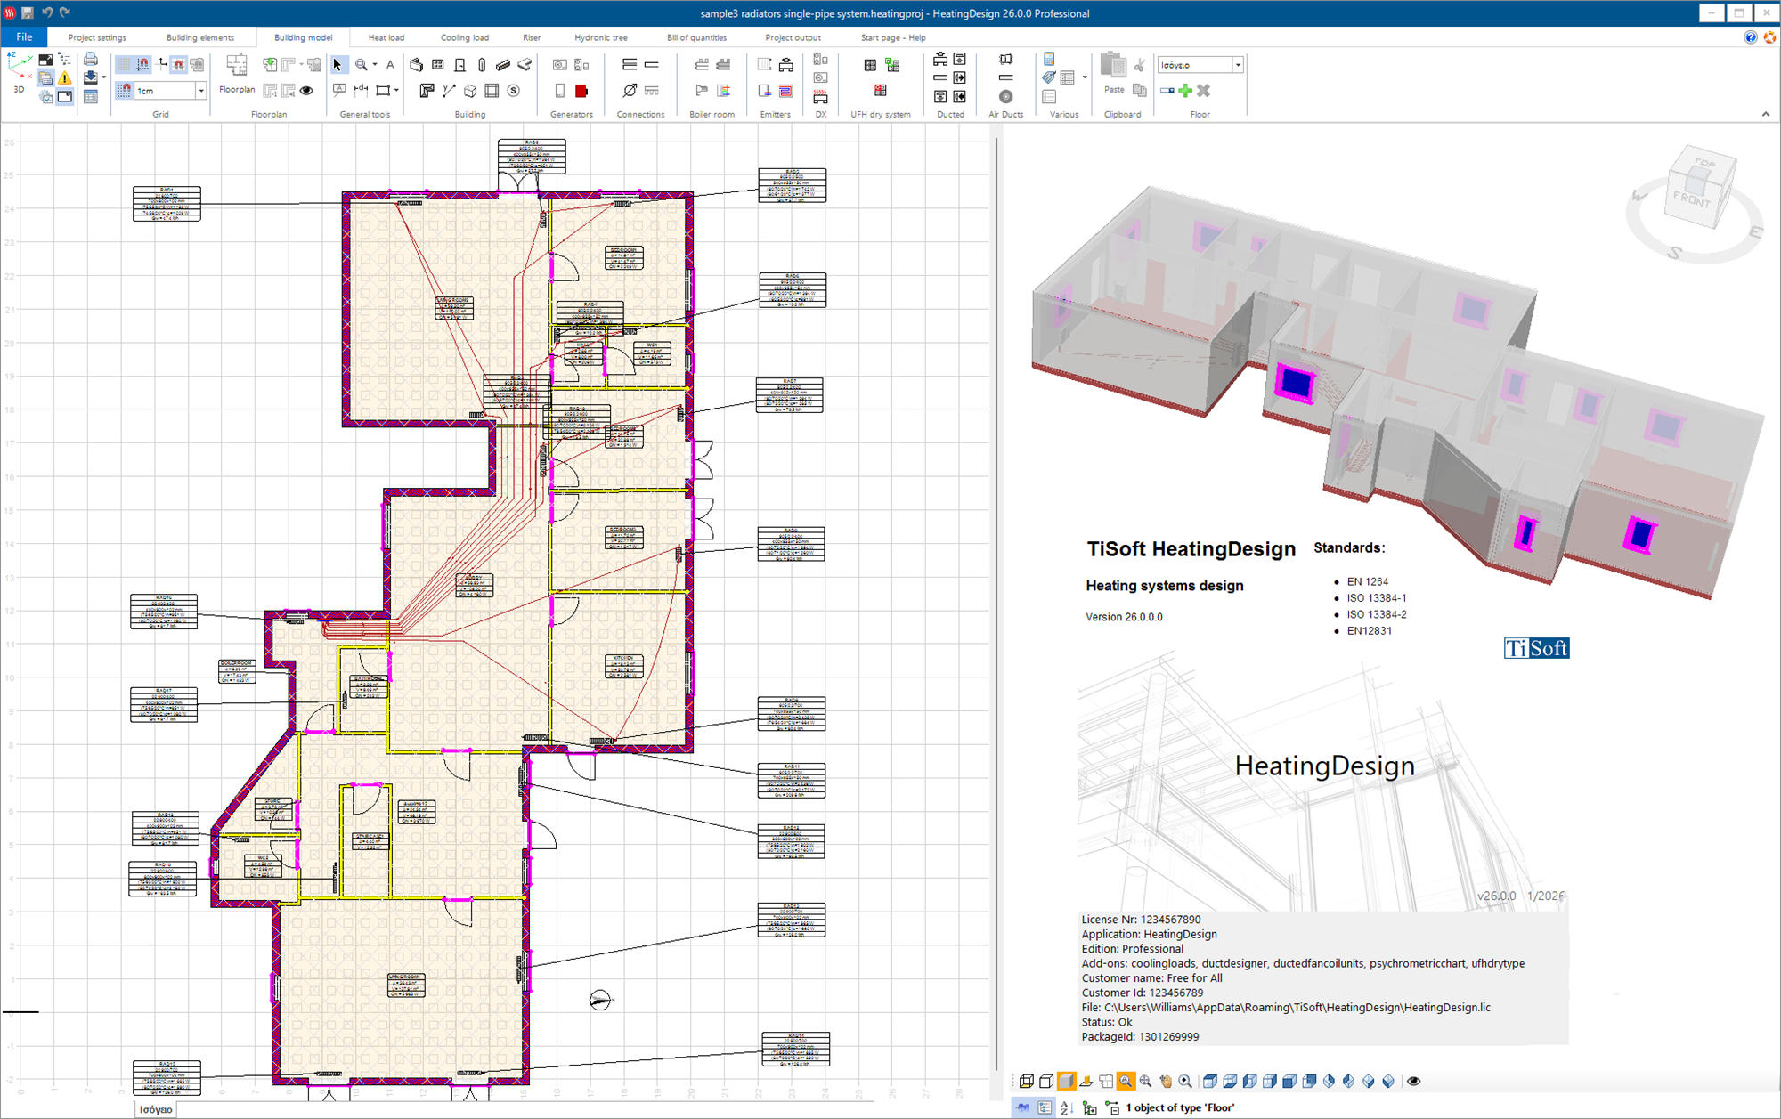Switch to Building elements tab
Viewport: 1781px width, 1119px height.
click(x=200, y=37)
